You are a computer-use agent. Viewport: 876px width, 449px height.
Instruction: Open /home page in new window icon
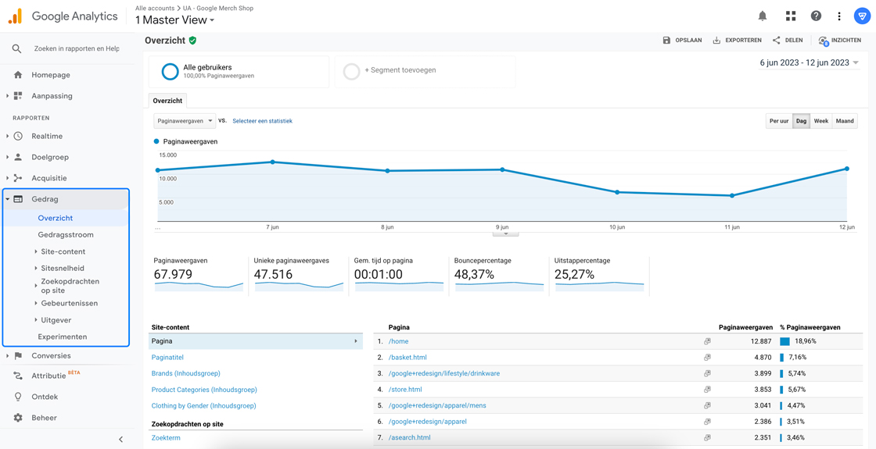coord(707,341)
